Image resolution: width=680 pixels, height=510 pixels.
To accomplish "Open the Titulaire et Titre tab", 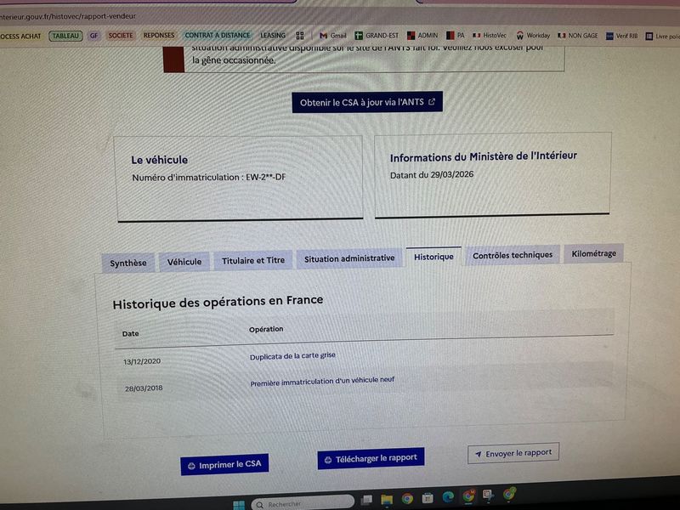I will click(253, 261).
